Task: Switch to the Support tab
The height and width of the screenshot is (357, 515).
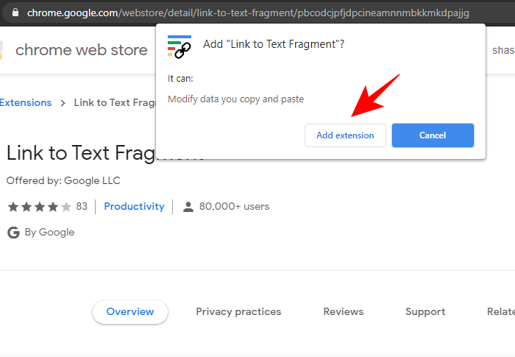Action: 425,312
